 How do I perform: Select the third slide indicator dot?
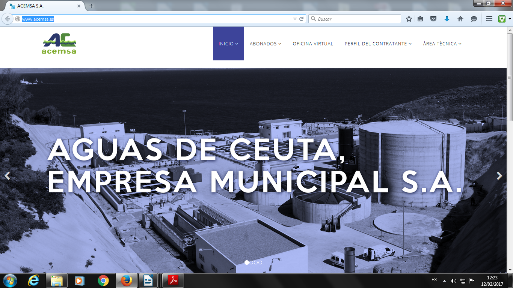tap(256, 262)
